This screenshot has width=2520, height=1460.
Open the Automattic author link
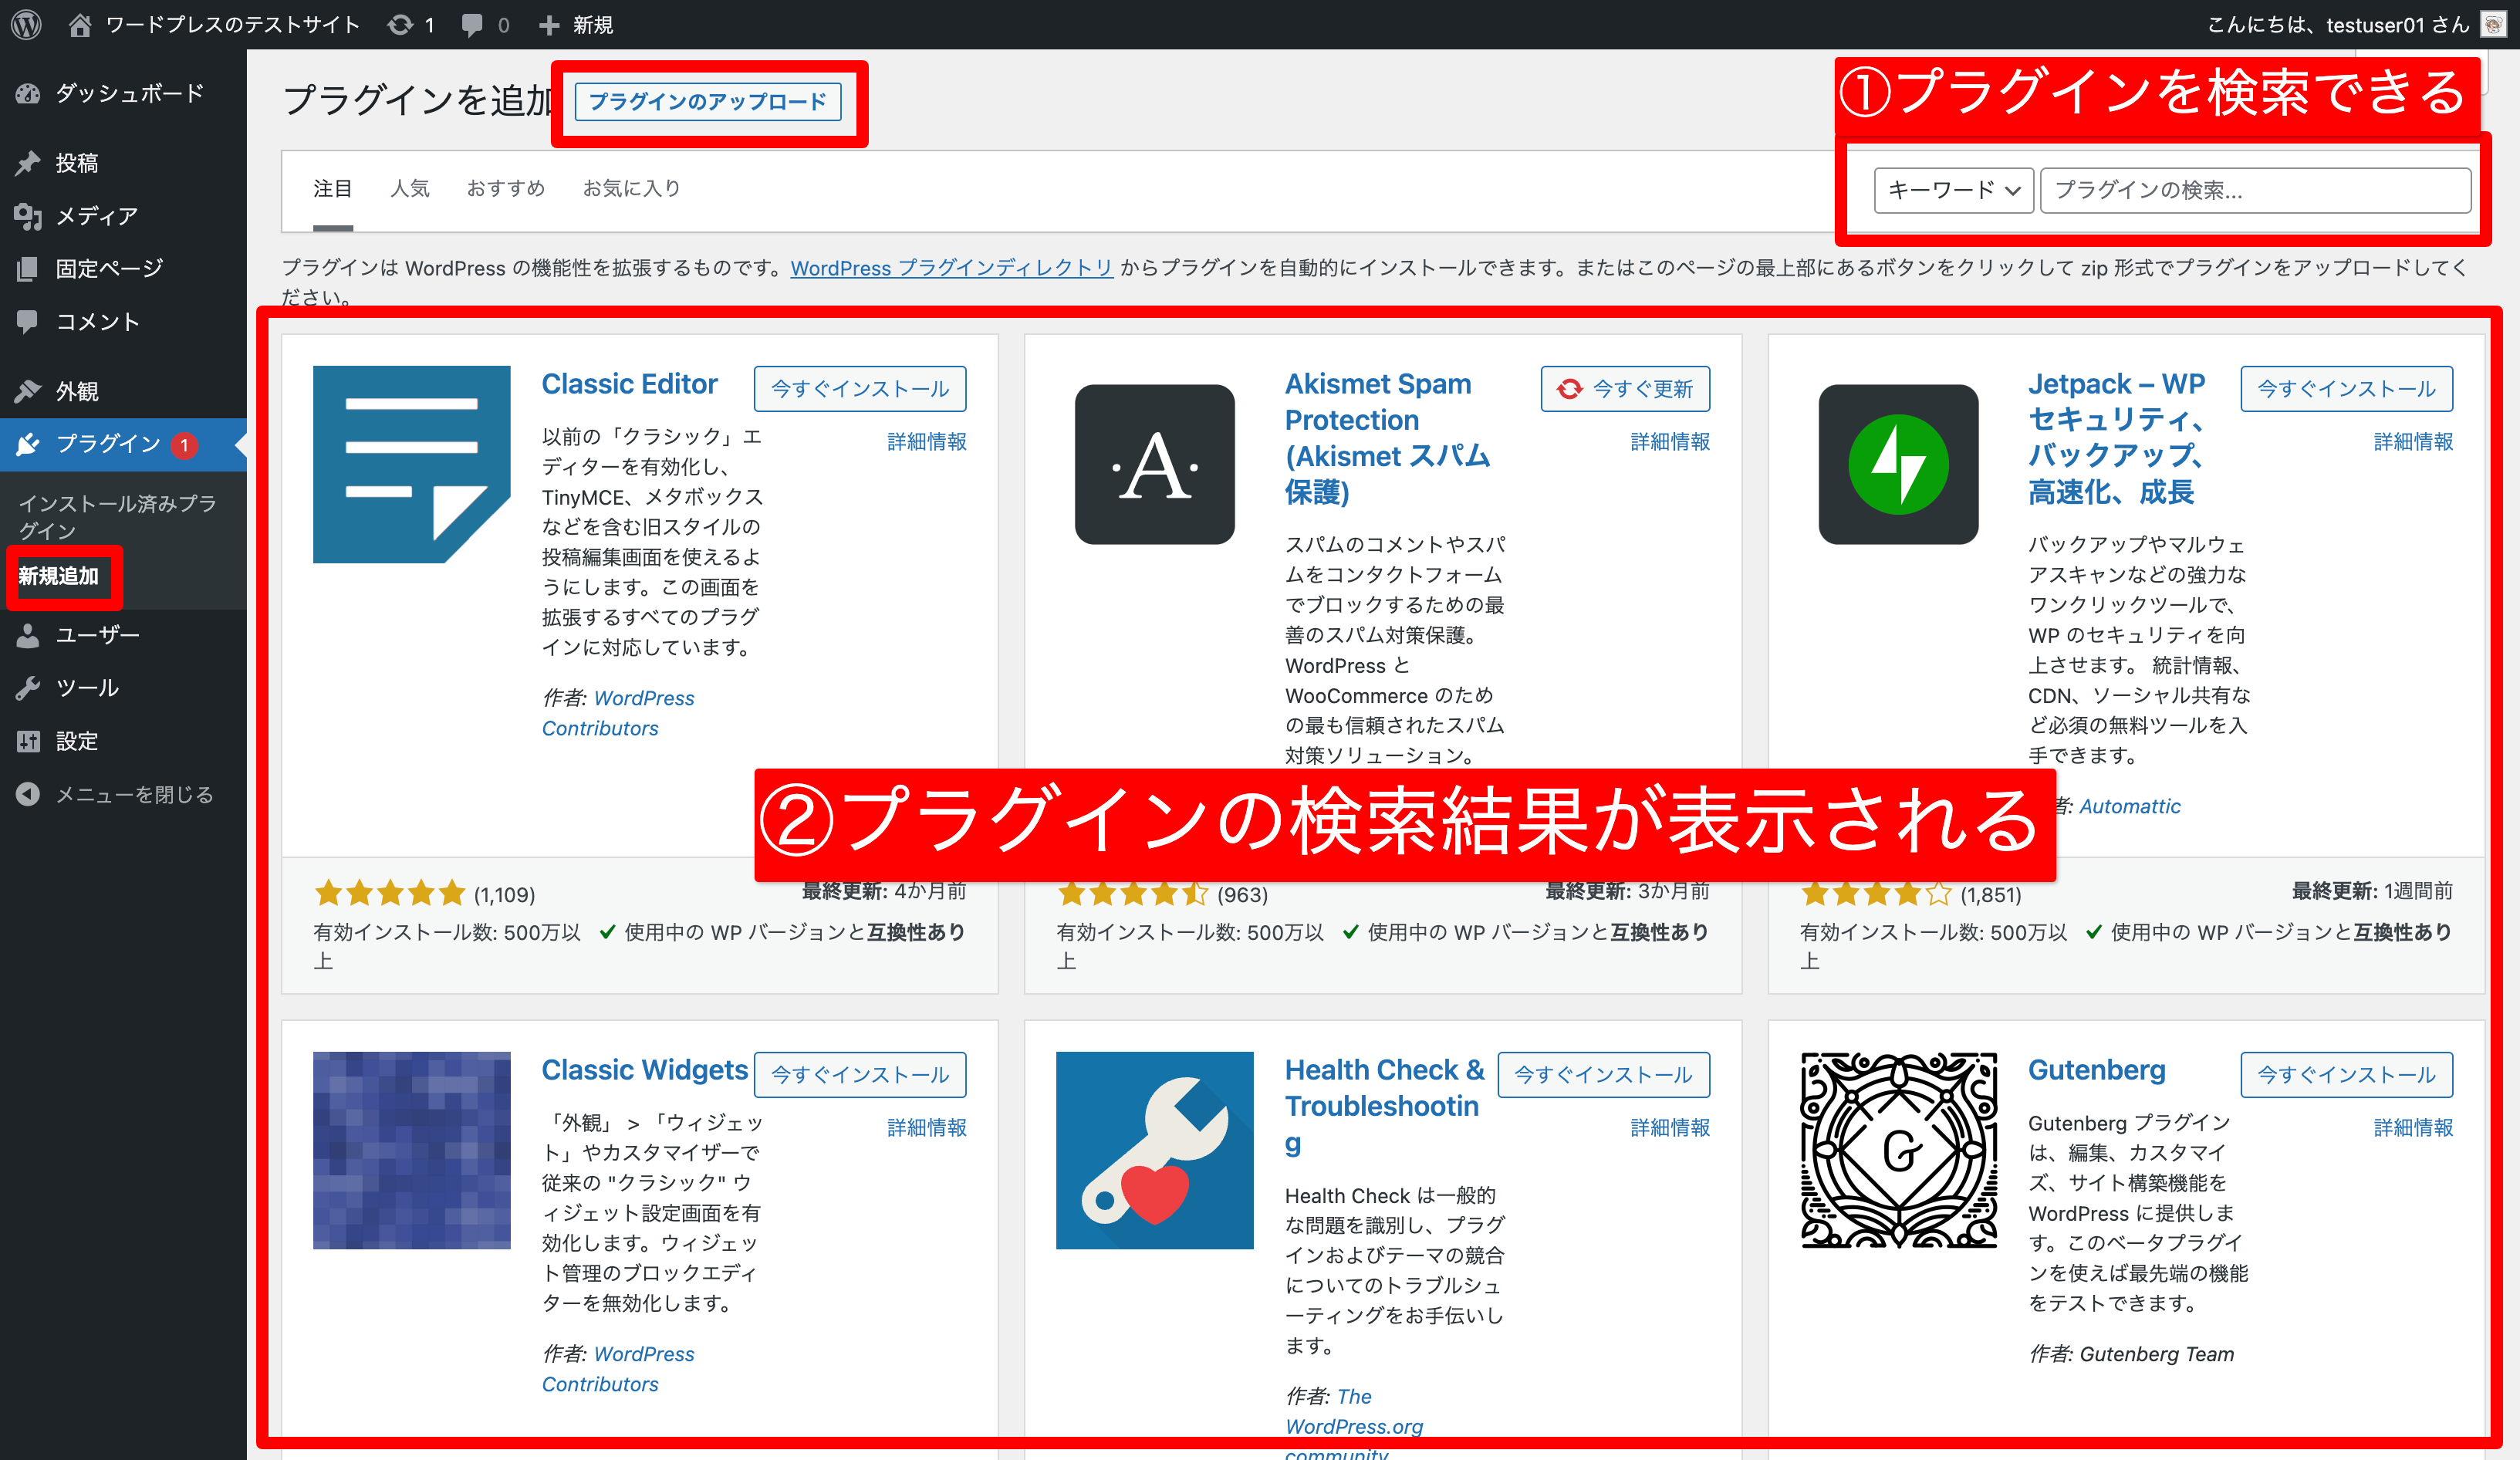click(x=2129, y=806)
